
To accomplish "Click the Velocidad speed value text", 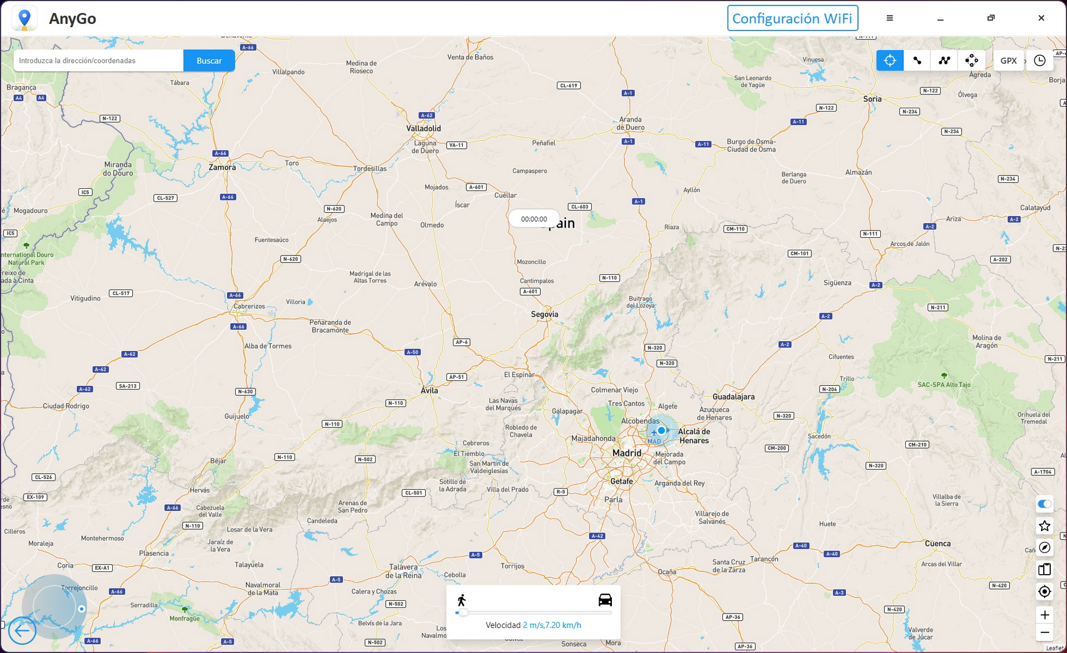I will point(552,625).
